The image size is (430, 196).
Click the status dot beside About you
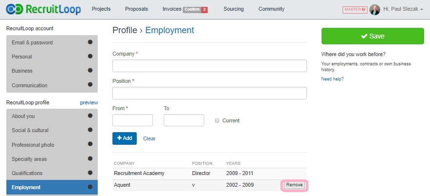[90, 116]
